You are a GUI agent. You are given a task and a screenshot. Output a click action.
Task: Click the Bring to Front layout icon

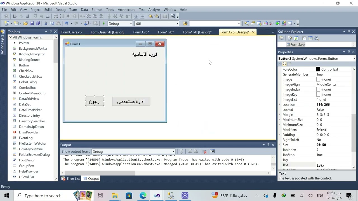[x=150, y=16]
